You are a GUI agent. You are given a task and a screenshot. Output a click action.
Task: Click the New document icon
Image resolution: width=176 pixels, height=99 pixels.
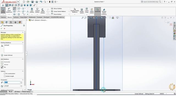(24, 2)
